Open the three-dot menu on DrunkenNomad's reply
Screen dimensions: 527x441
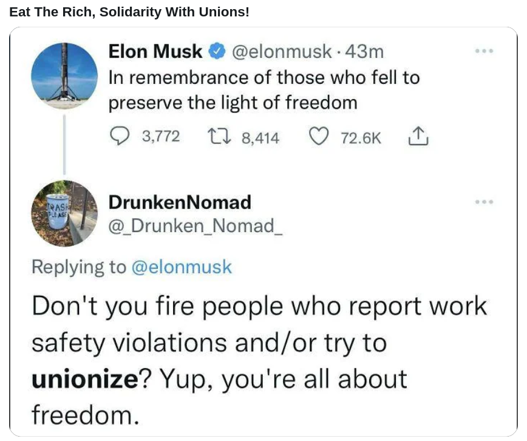[484, 202]
